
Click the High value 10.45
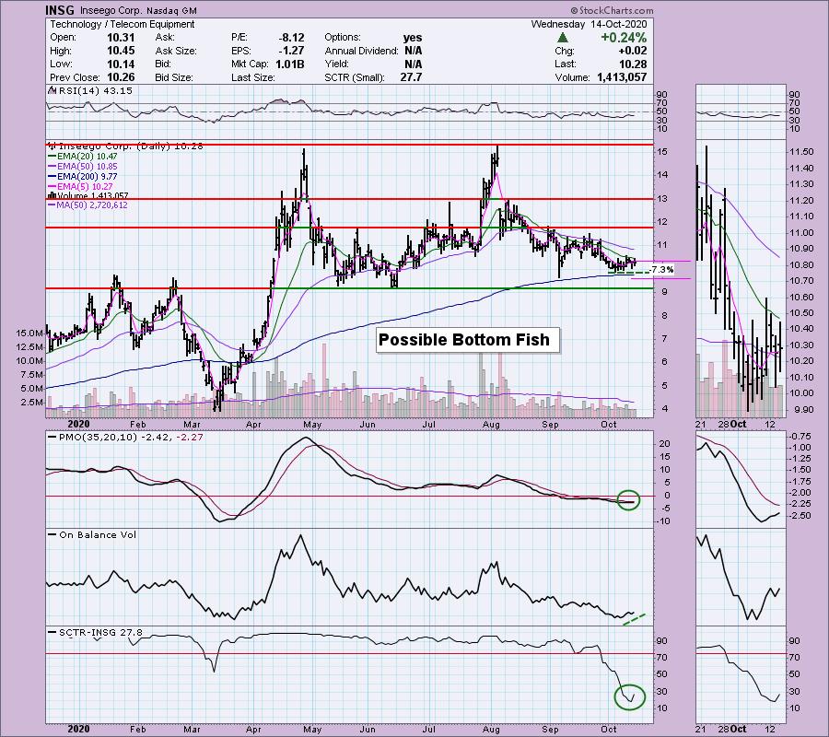pyautogui.click(x=121, y=51)
